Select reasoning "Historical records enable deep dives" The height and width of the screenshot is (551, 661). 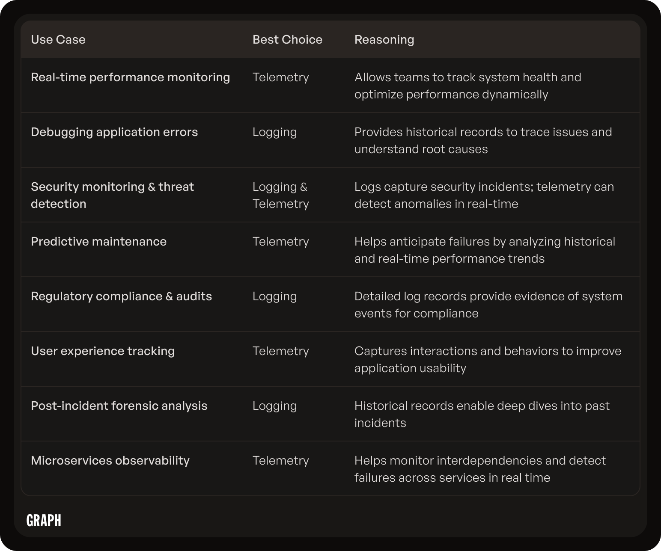coord(482,414)
